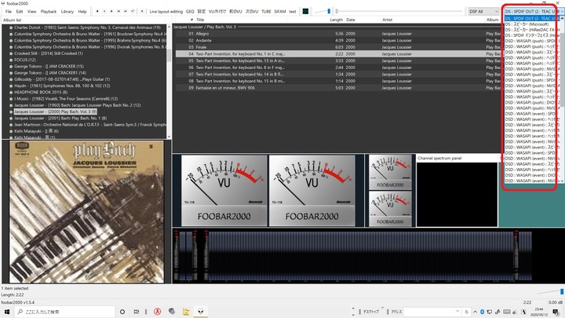565x318 pixels.
Task: Switch to the TUBE VU skin
Action: [267, 12]
